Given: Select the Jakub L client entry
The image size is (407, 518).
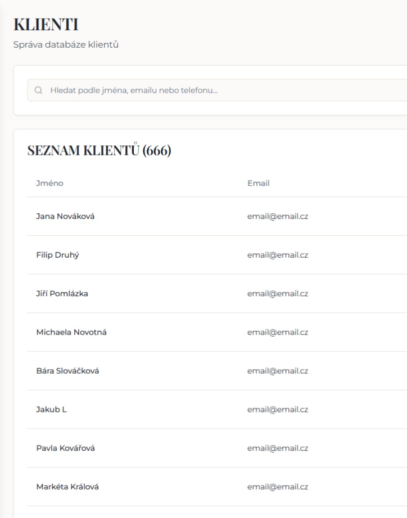Looking at the screenshot, I should [x=51, y=410].
